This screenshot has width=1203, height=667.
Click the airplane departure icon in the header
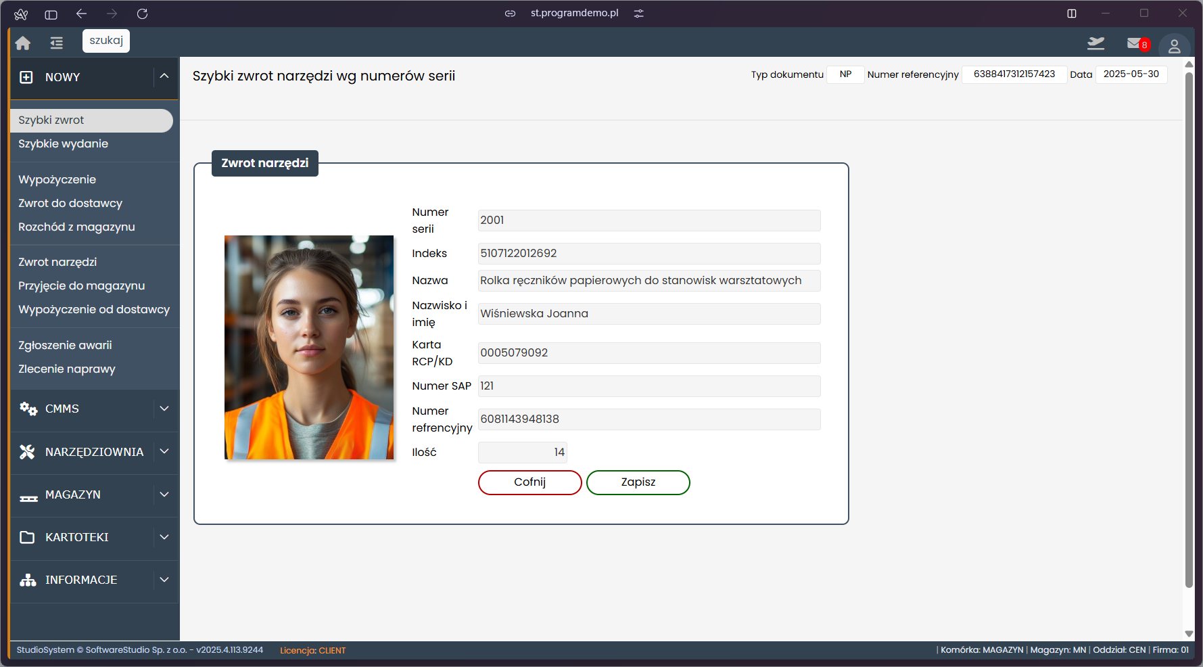click(x=1095, y=44)
